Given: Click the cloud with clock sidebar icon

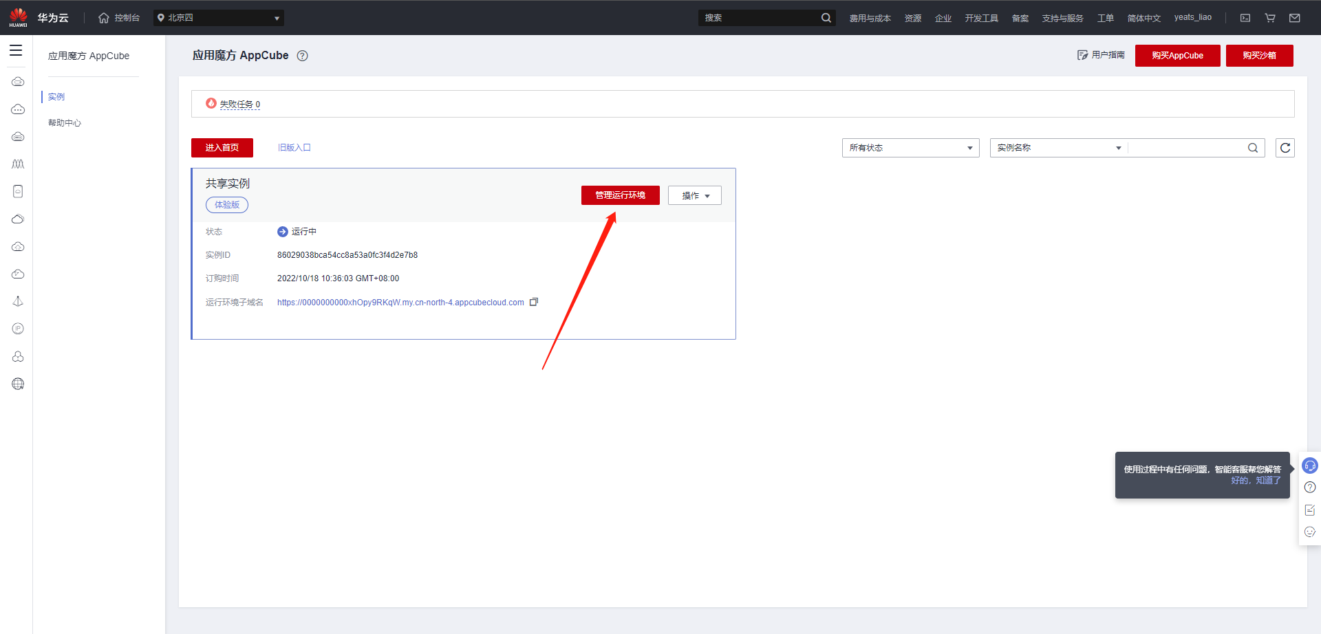Looking at the screenshot, I should (x=18, y=274).
